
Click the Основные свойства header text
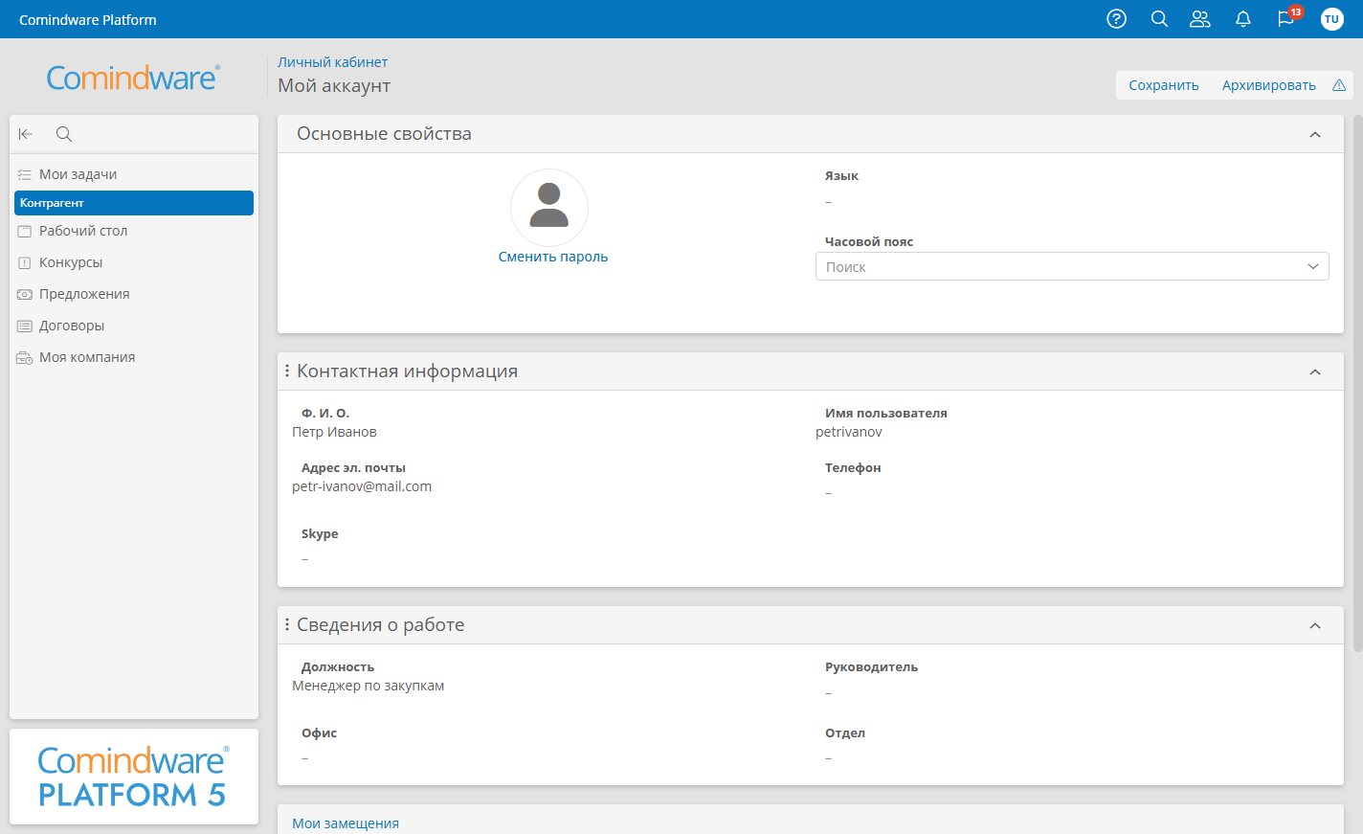pyautogui.click(x=384, y=134)
